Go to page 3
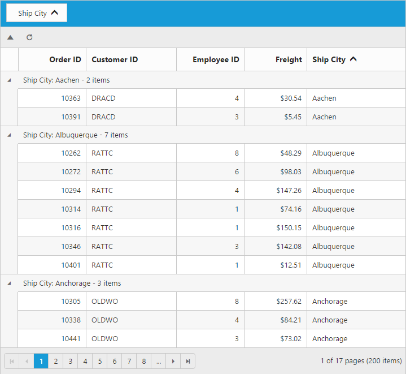The image size is (406, 374). [x=71, y=362]
